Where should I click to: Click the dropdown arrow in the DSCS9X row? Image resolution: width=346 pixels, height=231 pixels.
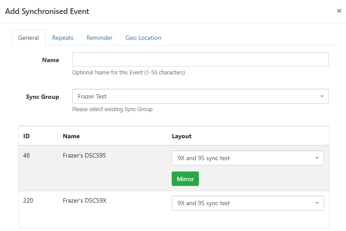(317, 203)
